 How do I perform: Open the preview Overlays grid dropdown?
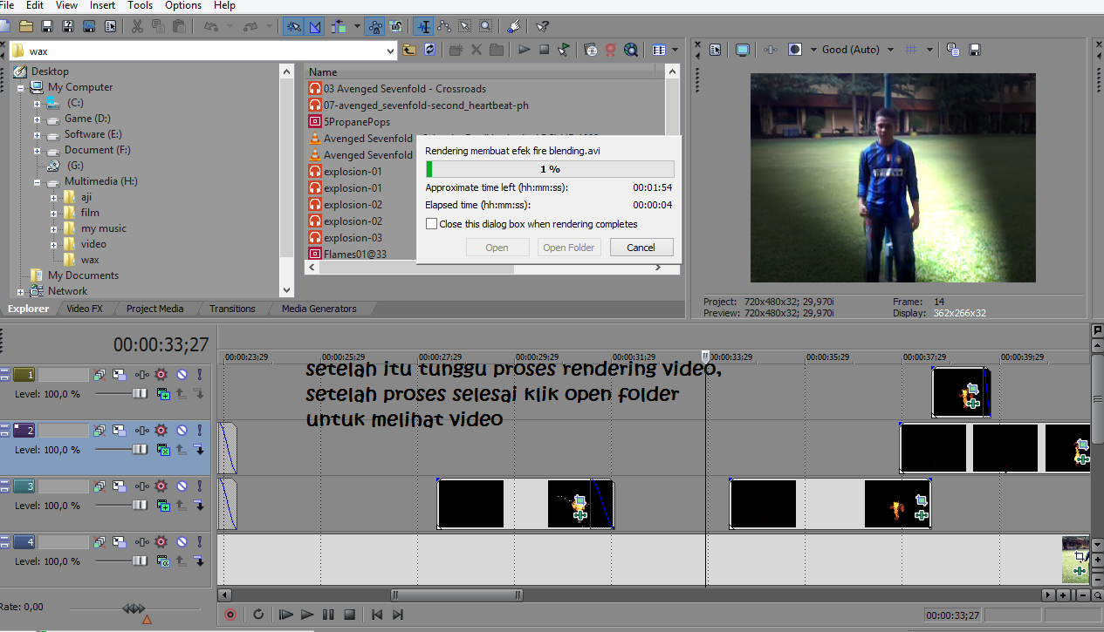point(929,50)
